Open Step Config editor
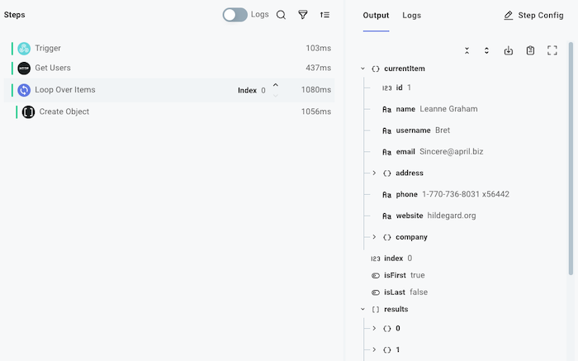Screen dimensions: 578x361 [x=533, y=16]
